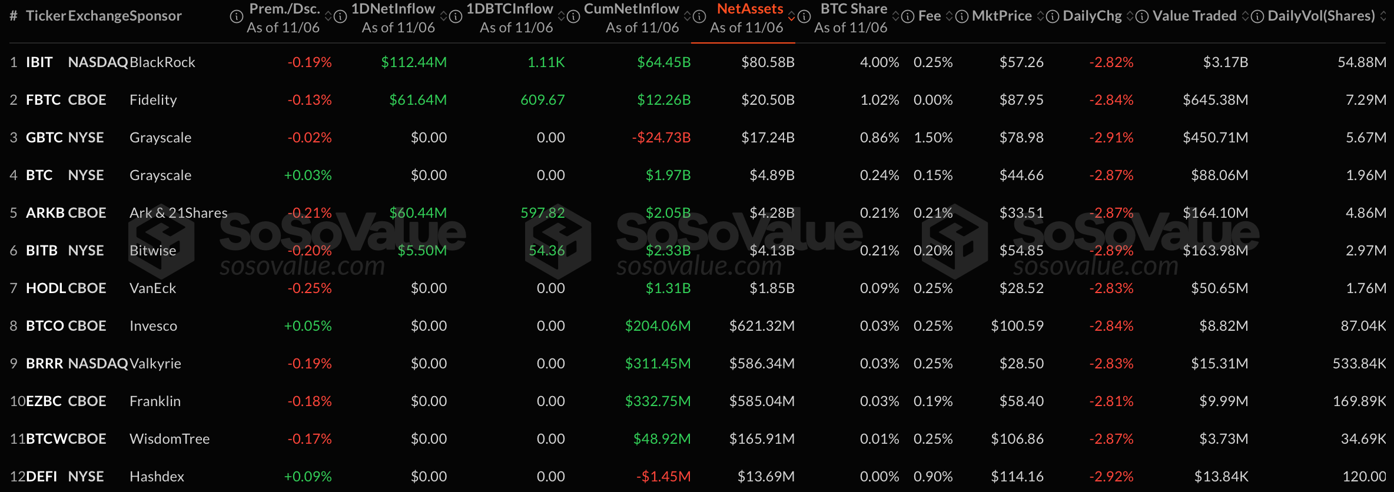
Task: Click Fidelity sponsor name
Action: [153, 99]
